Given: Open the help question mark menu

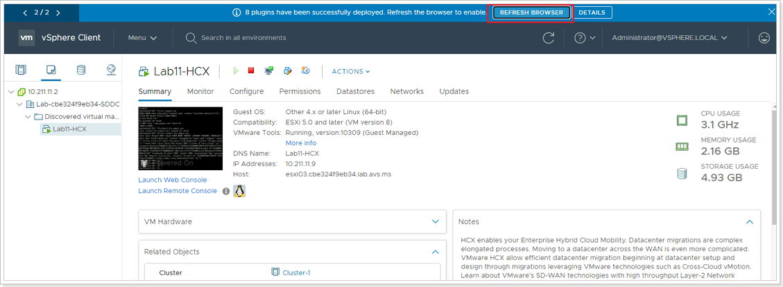Looking at the screenshot, I should pos(585,38).
